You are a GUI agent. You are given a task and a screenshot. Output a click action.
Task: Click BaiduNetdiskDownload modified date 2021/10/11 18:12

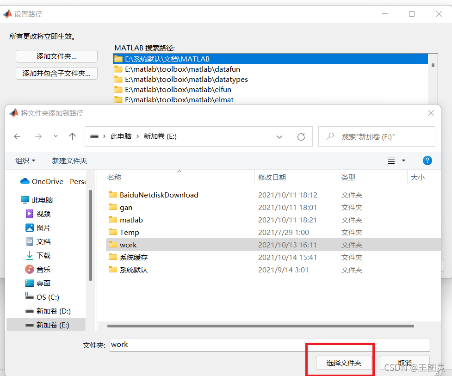pos(287,195)
